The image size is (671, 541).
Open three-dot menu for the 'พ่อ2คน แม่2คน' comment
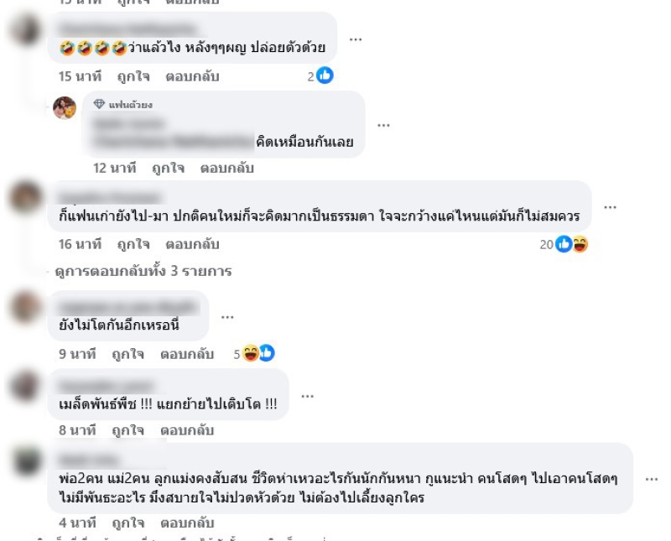(x=652, y=480)
